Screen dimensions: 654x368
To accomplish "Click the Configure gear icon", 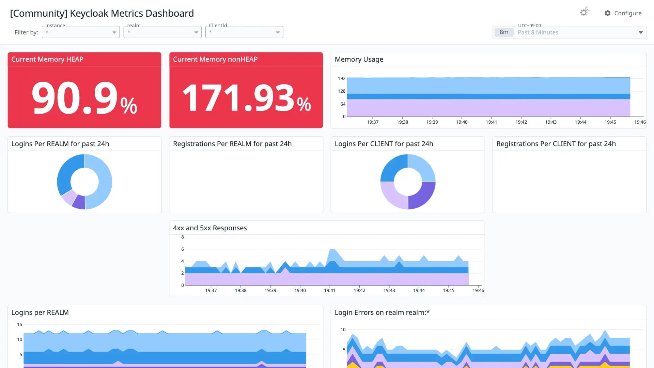I will 608,13.
